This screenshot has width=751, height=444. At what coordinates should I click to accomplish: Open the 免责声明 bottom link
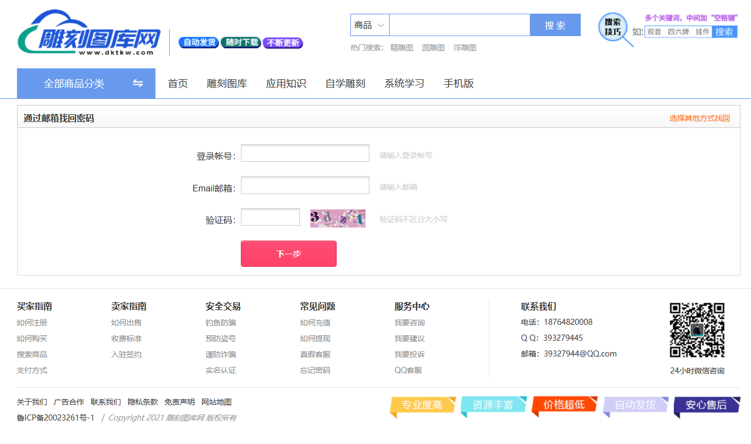(x=180, y=402)
